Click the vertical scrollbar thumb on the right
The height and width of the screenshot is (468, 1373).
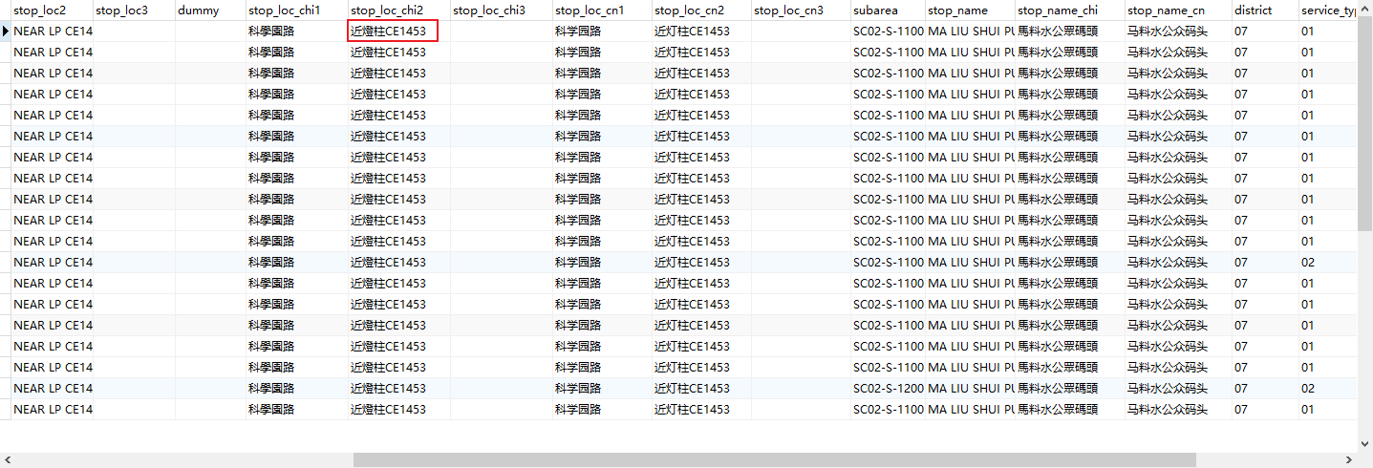pyautogui.click(x=1364, y=124)
